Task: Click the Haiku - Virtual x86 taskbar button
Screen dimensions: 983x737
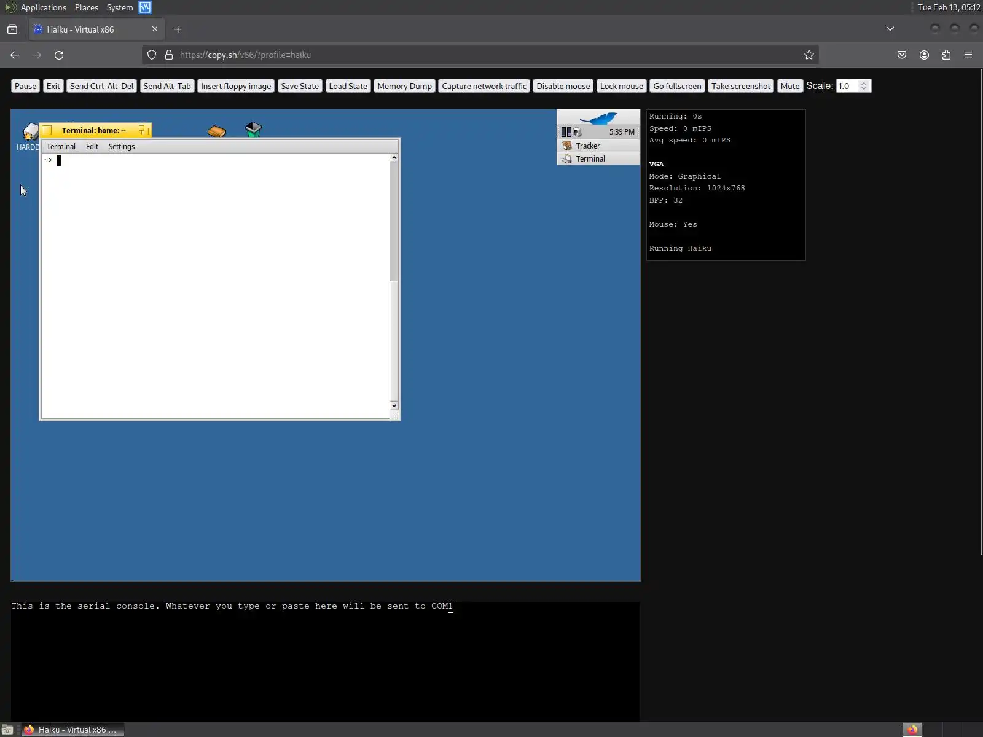Action: 72,730
